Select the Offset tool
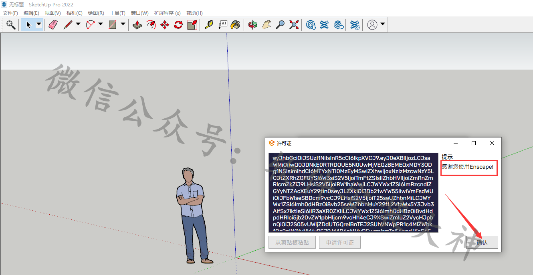 (151, 25)
